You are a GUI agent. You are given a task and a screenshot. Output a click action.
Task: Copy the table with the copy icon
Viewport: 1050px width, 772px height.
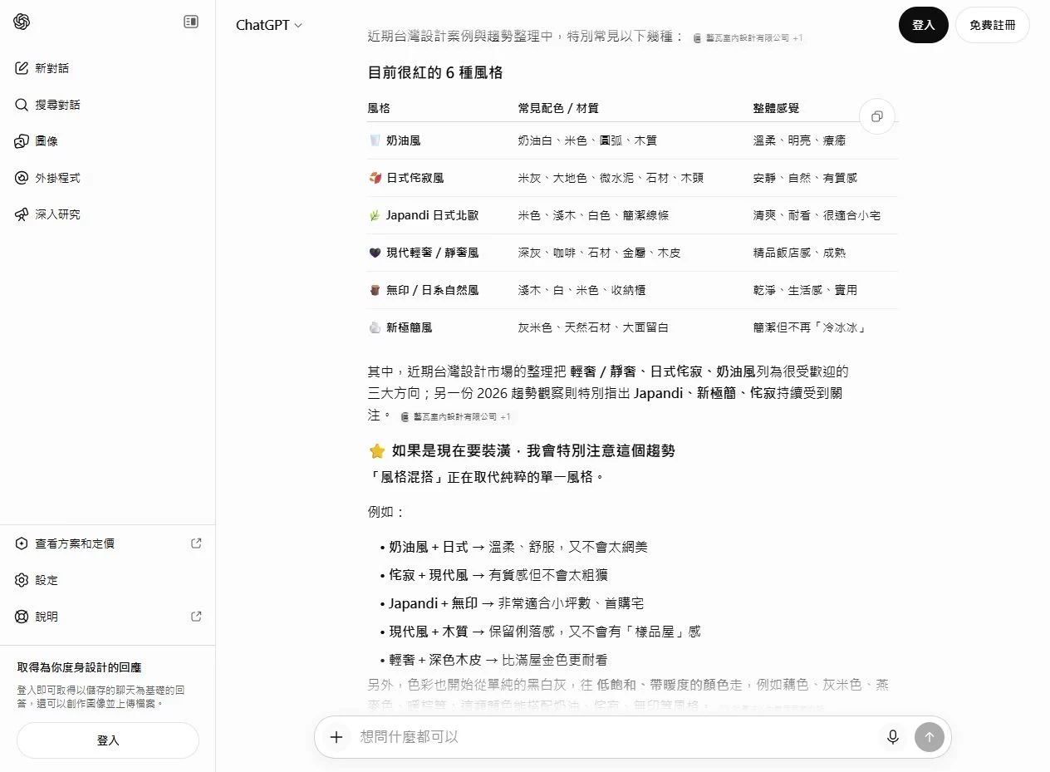point(876,116)
